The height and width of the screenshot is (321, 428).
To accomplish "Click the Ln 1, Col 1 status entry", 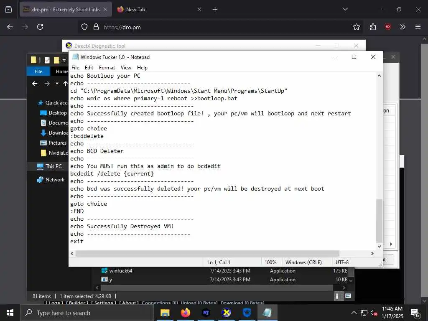I will pos(219,262).
